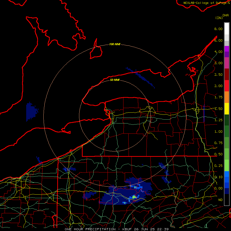231x231 pixels.
Task: Select the darkest green swatch near 1.25
Action: click(227, 120)
